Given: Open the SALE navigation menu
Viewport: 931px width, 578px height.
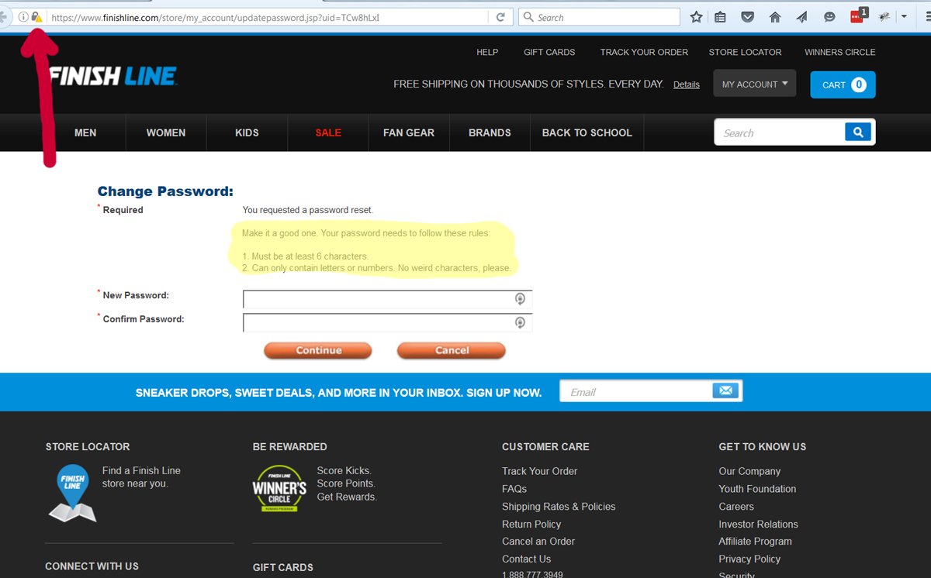Looking at the screenshot, I should coord(328,132).
